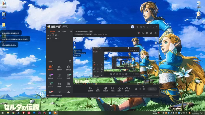Toggle the lock for 窗口1 source

click(x=50, y=35)
